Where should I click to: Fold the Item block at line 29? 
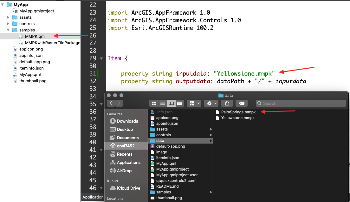[101, 59]
